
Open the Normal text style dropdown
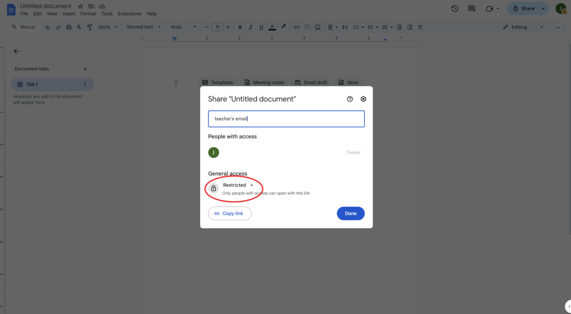tap(143, 27)
